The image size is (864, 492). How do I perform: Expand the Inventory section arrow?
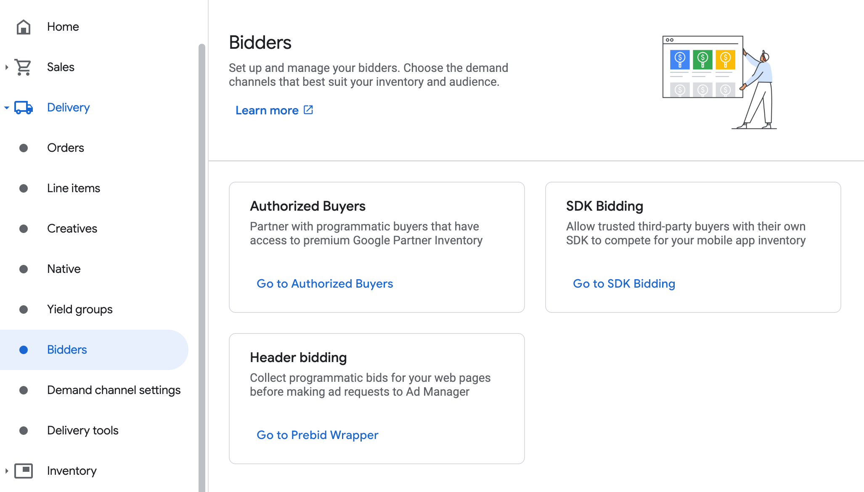click(x=6, y=471)
